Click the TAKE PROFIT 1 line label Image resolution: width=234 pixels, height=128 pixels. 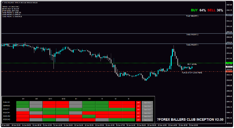(x=192, y=45)
